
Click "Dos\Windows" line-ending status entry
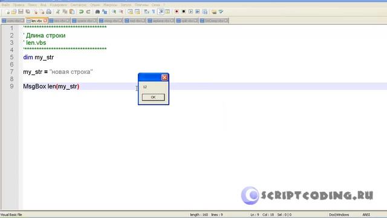coord(339,214)
